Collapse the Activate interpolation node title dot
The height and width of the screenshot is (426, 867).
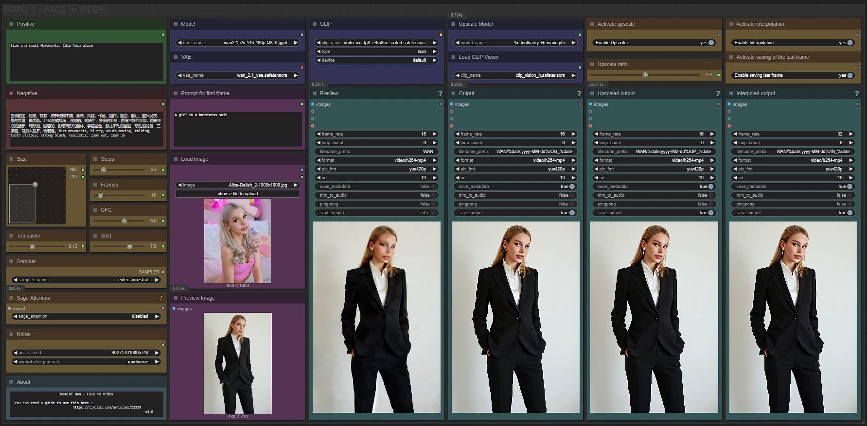point(731,24)
